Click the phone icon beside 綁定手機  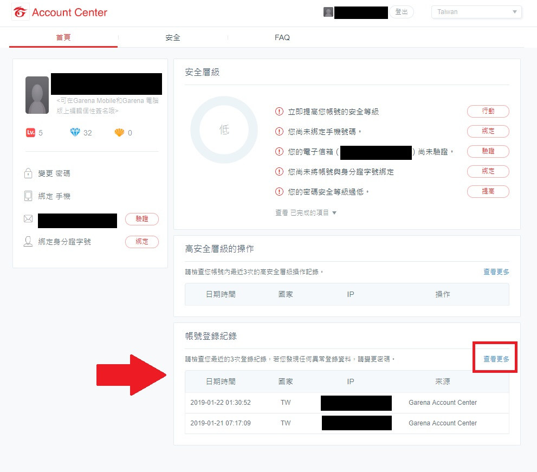pyautogui.click(x=28, y=196)
